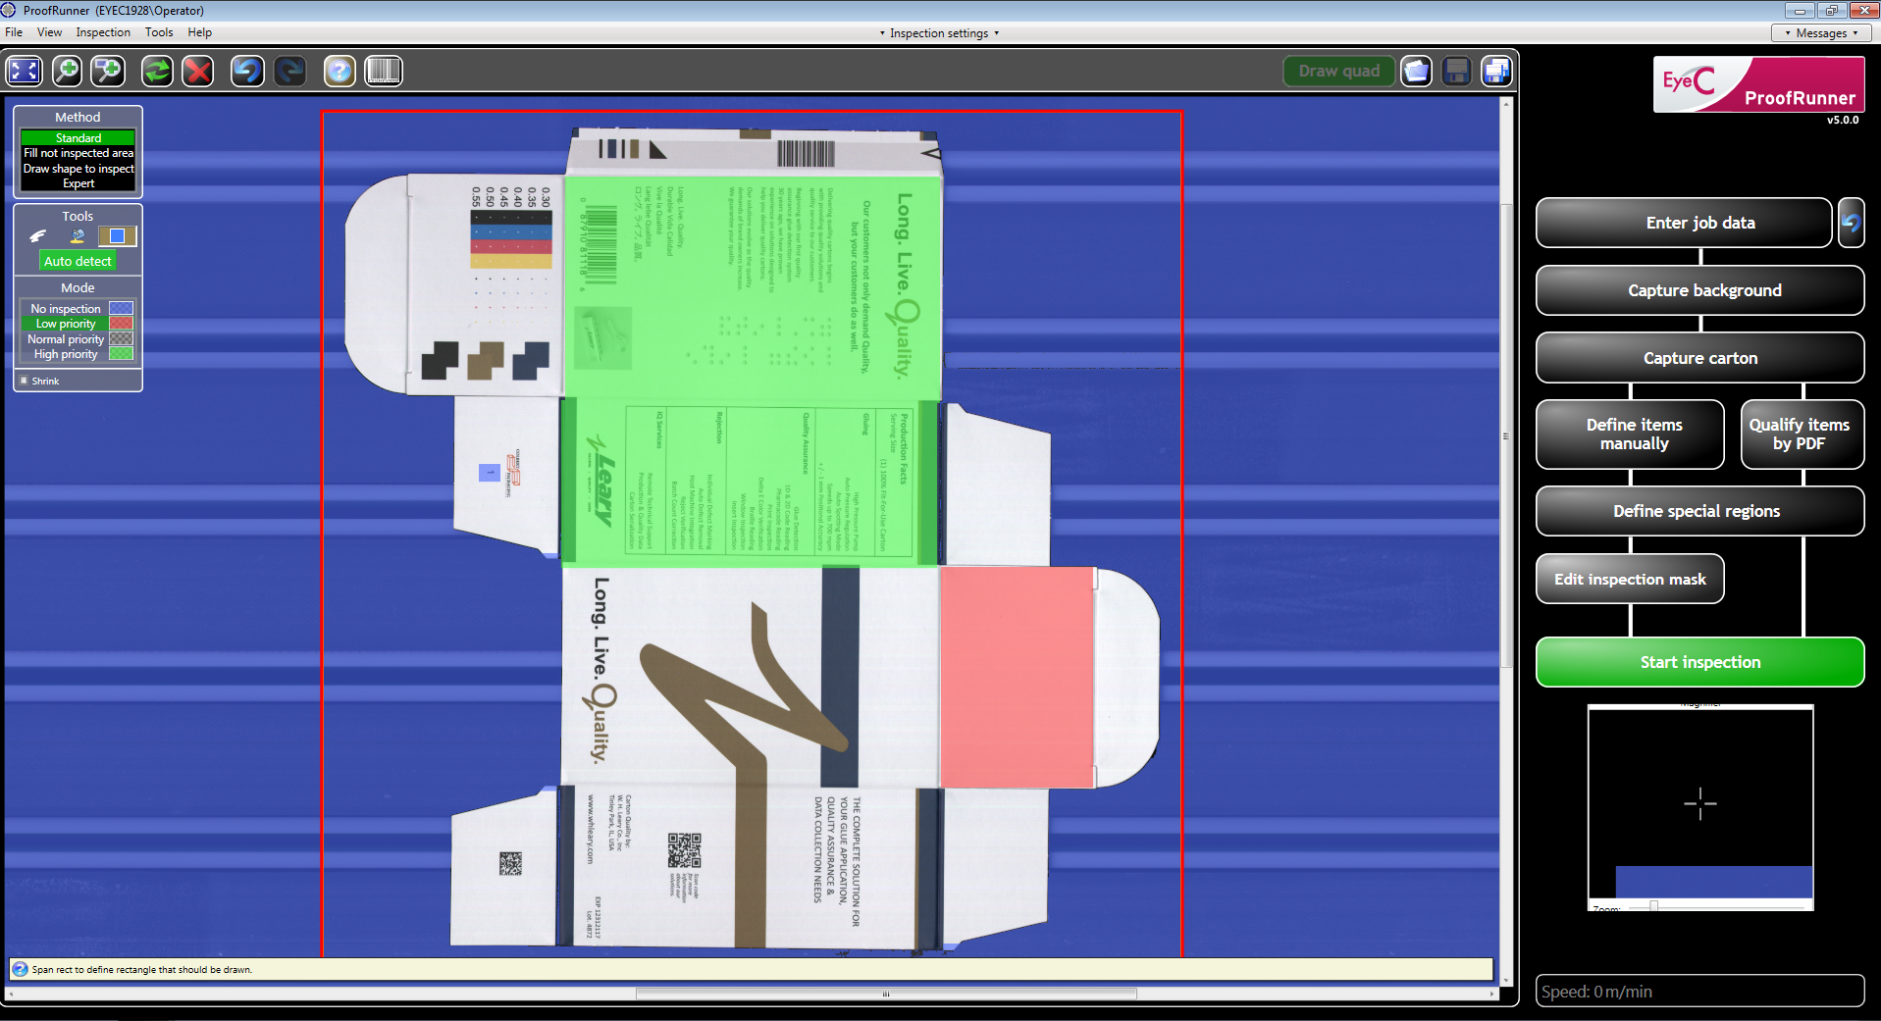
Task: Click the green High priority color swatch
Action: [121, 354]
